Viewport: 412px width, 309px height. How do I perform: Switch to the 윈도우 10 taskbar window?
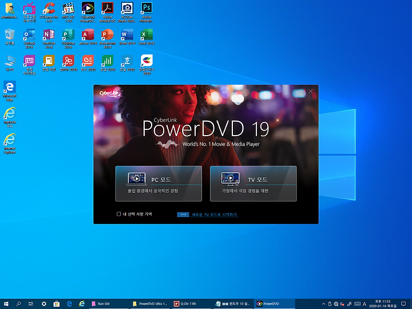(x=233, y=304)
